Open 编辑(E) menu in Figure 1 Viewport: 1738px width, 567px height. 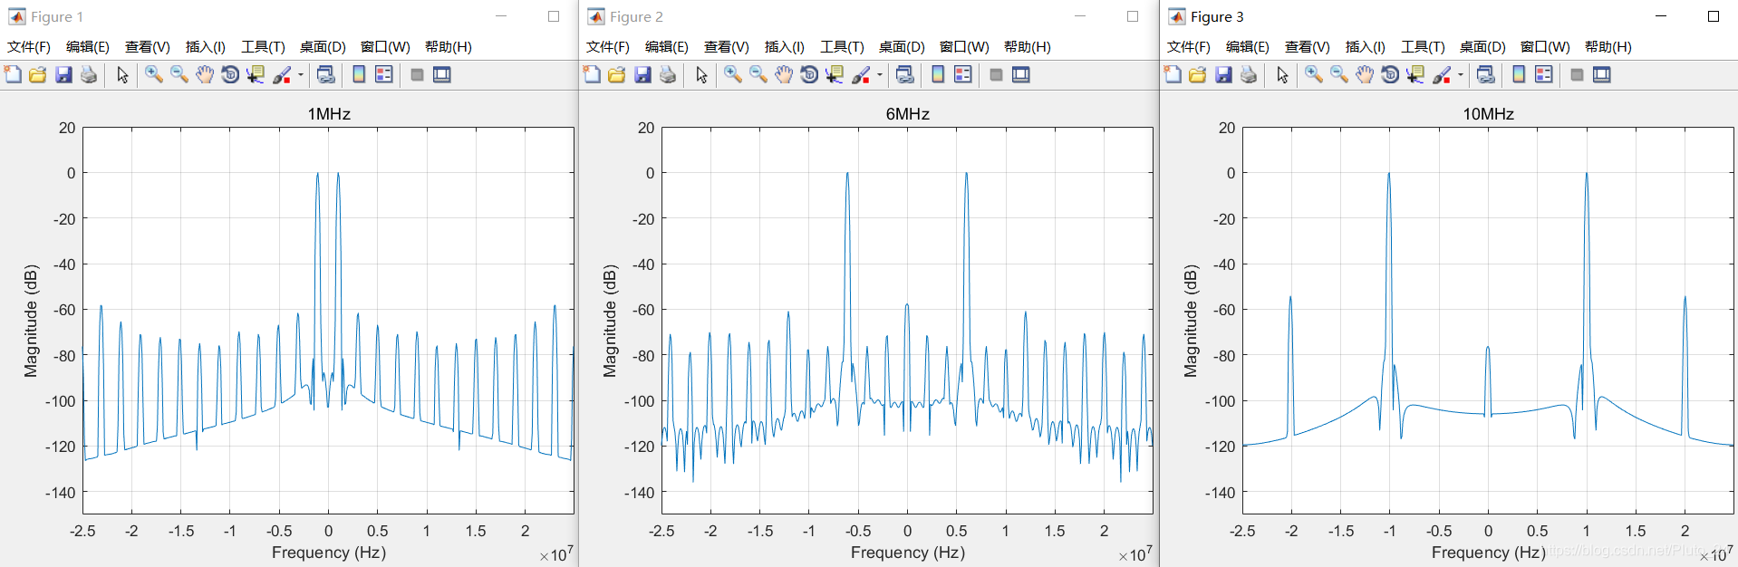pyautogui.click(x=88, y=47)
